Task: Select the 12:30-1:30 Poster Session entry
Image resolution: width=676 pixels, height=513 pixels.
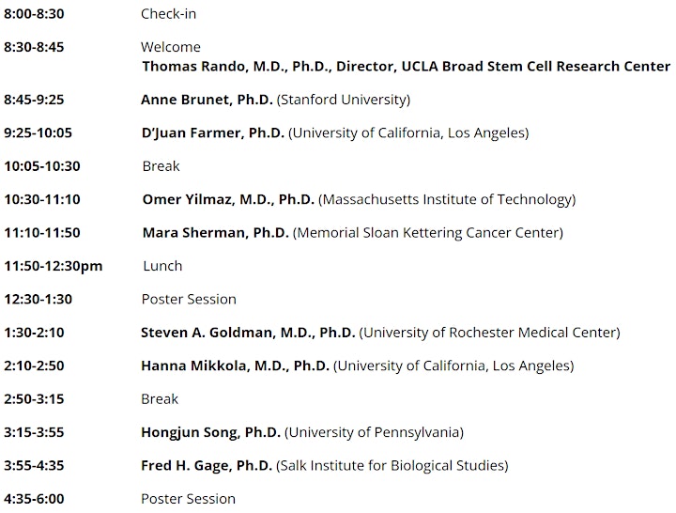Action: tap(189, 299)
